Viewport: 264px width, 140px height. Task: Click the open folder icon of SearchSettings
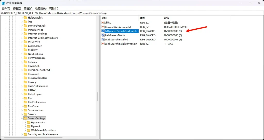(x=25, y=118)
